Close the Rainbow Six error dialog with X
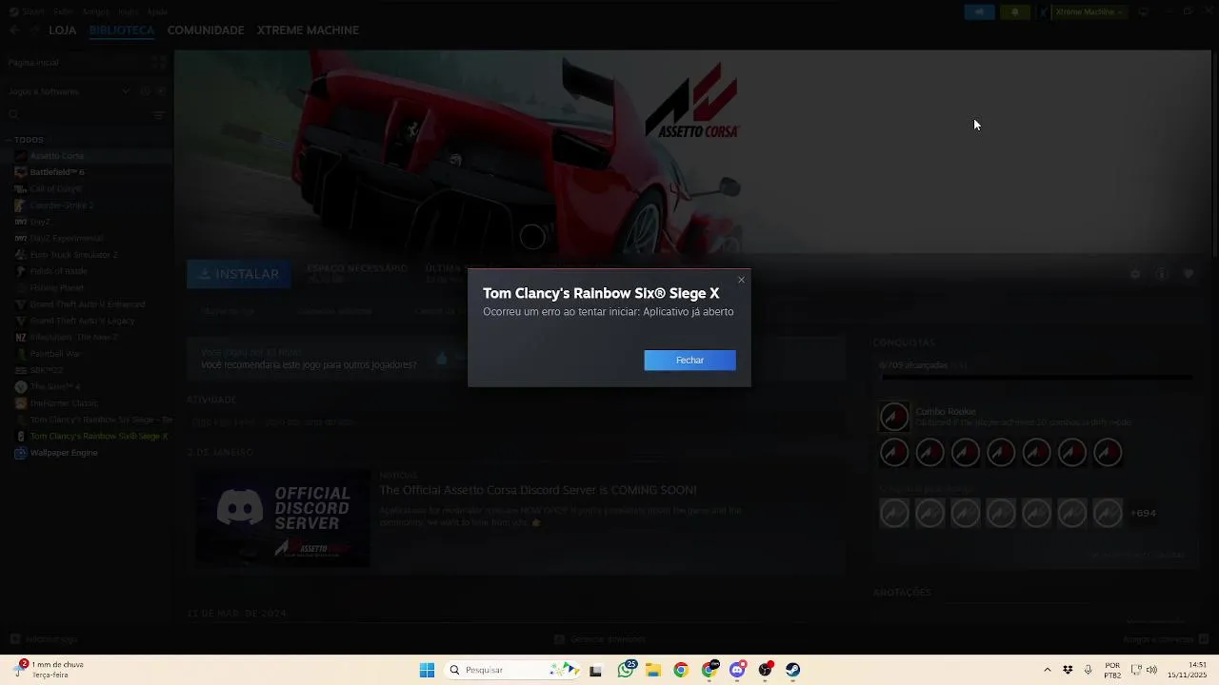Screen dimensions: 1219x685 point(741,280)
